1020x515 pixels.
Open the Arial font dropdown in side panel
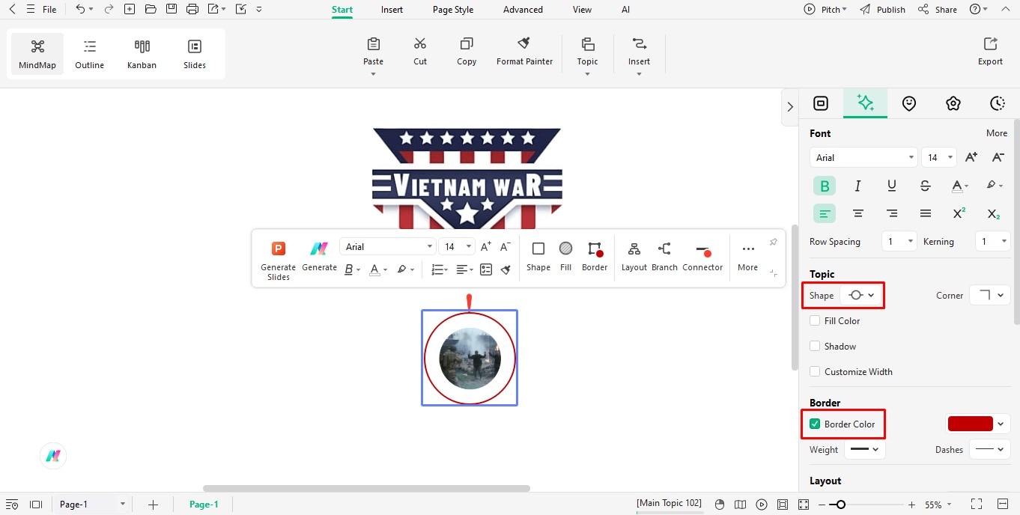tap(863, 157)
